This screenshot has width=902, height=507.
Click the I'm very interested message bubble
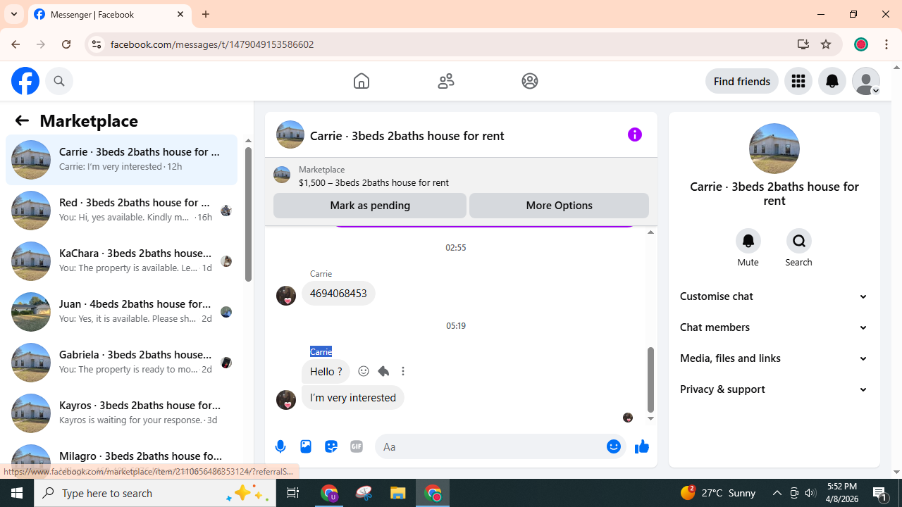click(x=353, y=398)
